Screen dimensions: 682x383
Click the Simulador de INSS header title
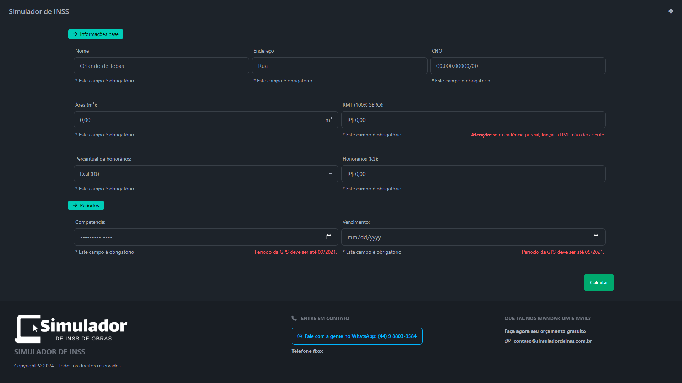[39, 11]
